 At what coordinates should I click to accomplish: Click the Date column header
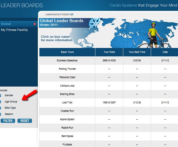click(165, 52)
